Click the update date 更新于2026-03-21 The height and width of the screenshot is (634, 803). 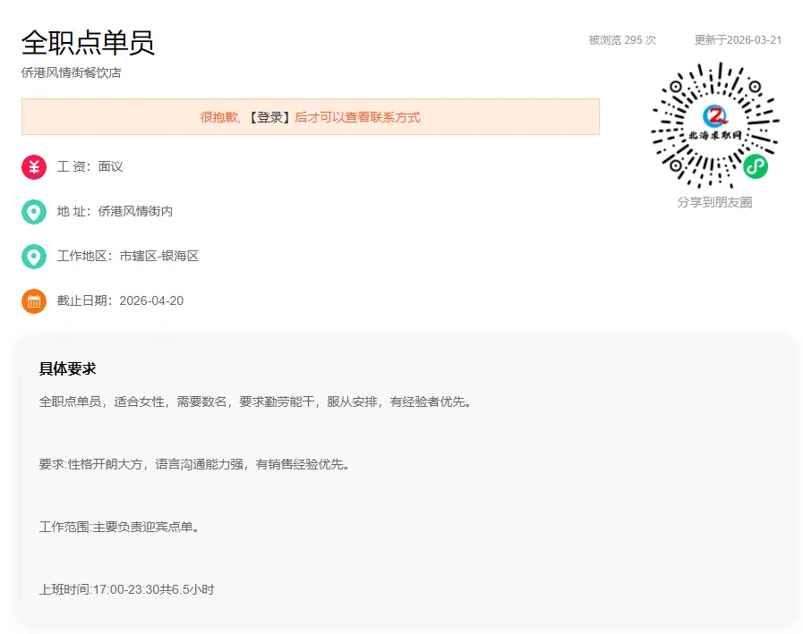tap(739, 38)
